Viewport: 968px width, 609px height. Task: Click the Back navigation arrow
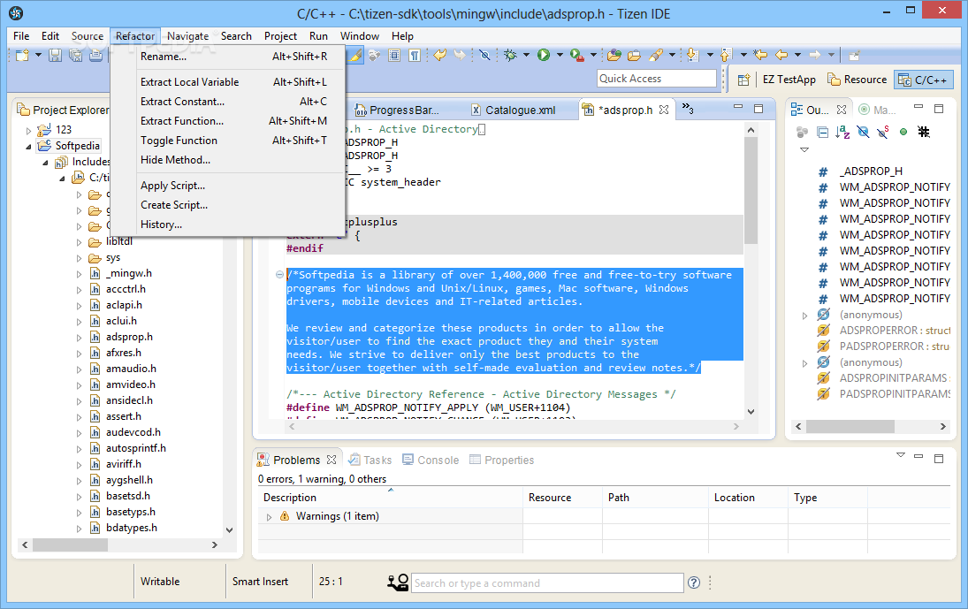[x=781, y=56]
